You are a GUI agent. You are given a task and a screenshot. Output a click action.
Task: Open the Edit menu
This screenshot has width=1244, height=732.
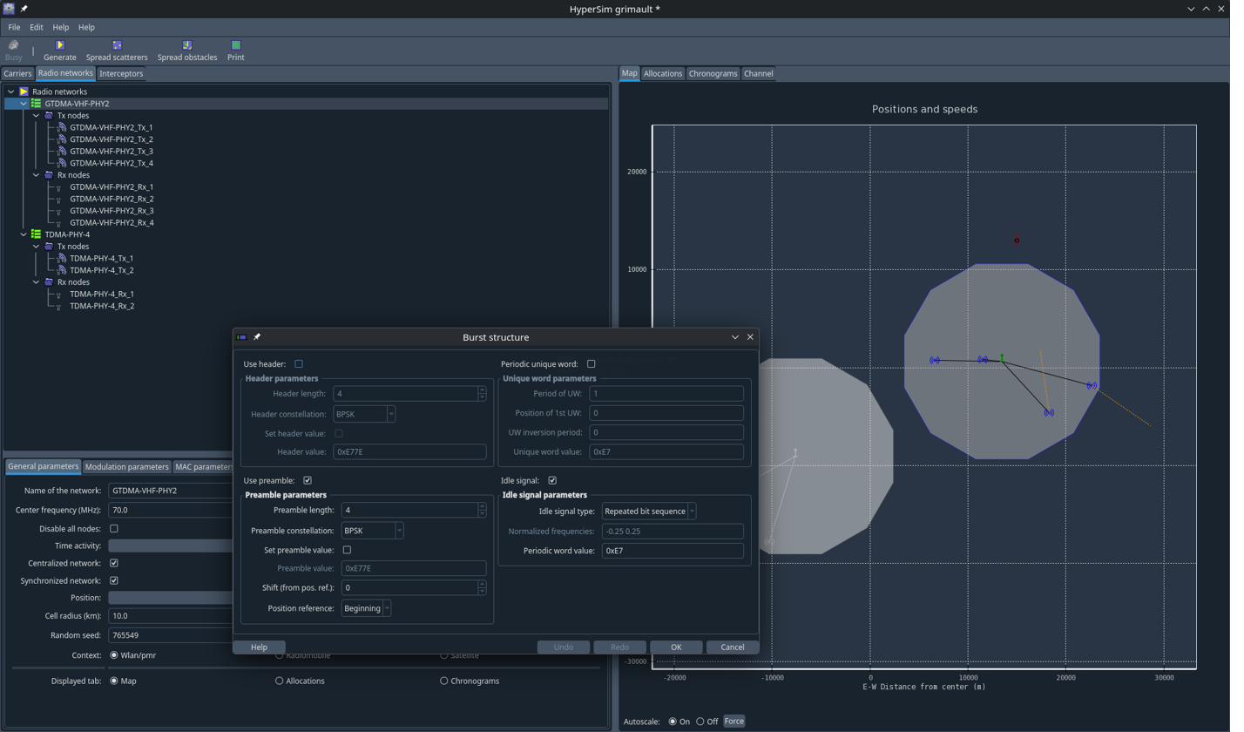coord(37,27)
